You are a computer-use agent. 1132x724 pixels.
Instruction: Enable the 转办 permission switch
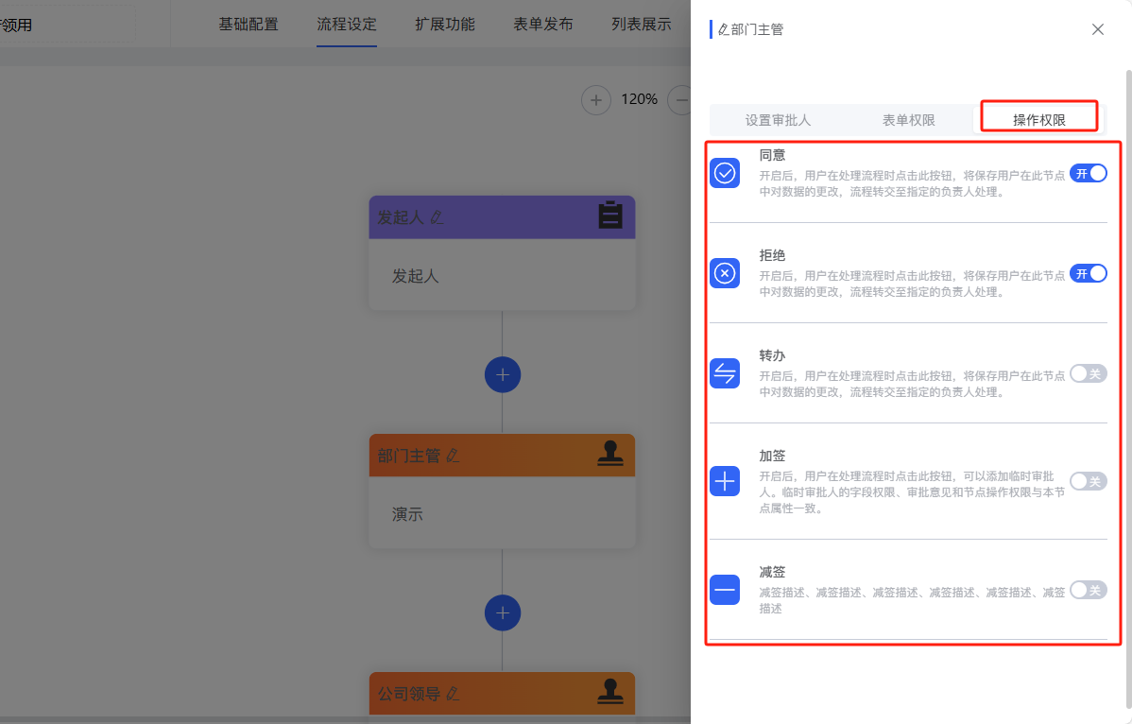coord(1088,373)
